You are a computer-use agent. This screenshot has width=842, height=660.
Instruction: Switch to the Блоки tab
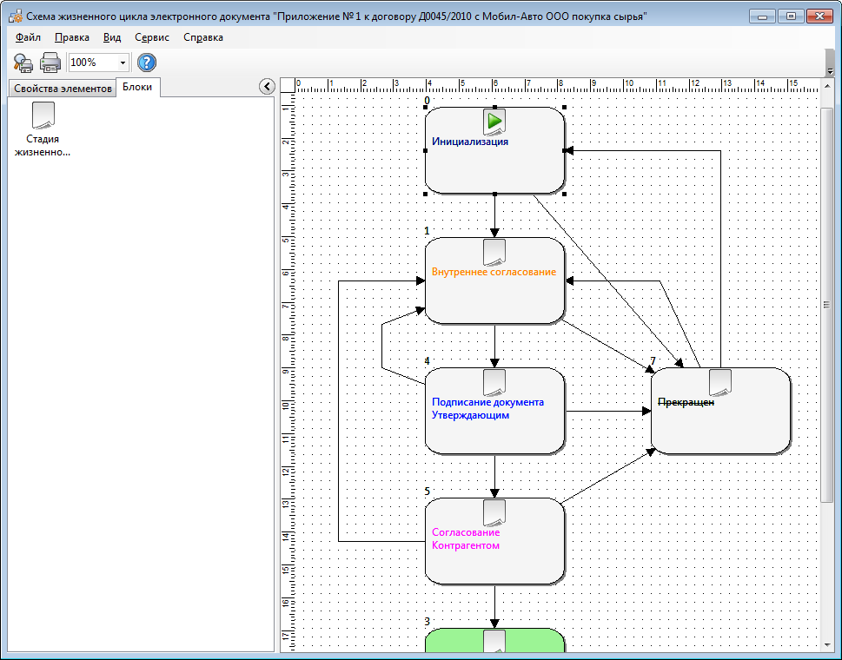137,87
